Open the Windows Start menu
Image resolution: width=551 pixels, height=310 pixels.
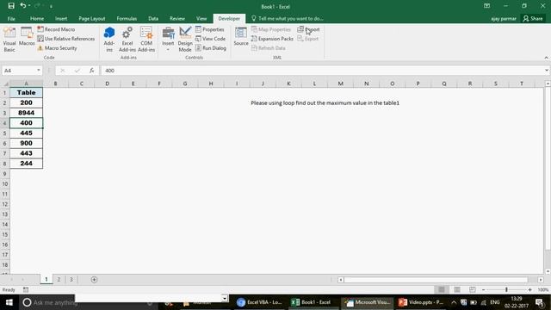9,302
